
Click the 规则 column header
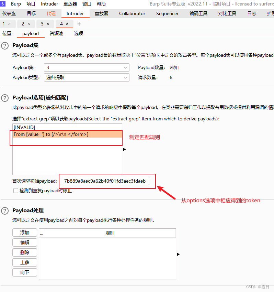point(110,233)
